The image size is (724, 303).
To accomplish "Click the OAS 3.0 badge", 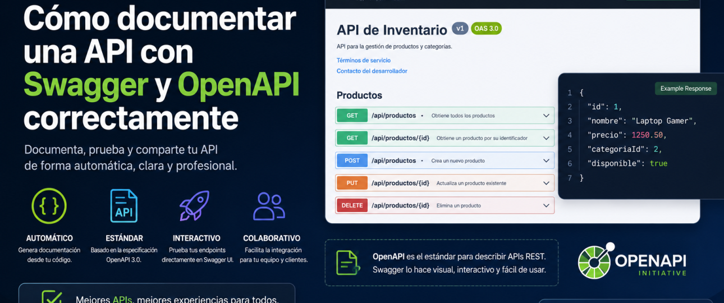I will [x=486, y=29].
